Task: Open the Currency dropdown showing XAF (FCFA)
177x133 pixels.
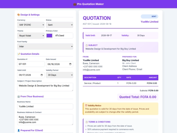Action: point(31,25)
